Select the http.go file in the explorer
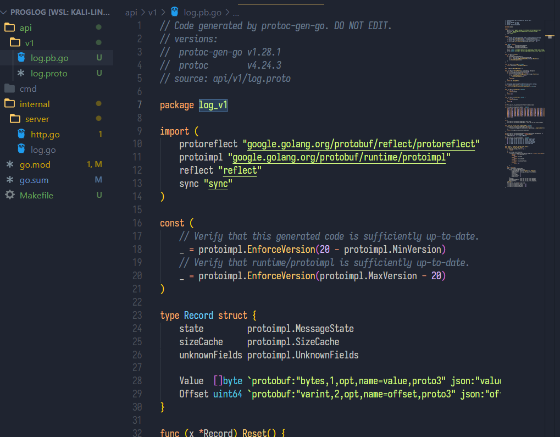The height and width of the screenshot is (437, 560). pos(44,134)
